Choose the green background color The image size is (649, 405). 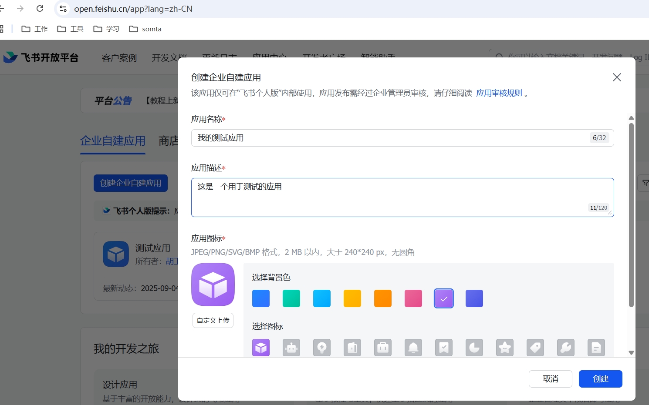tap(291, 298)
